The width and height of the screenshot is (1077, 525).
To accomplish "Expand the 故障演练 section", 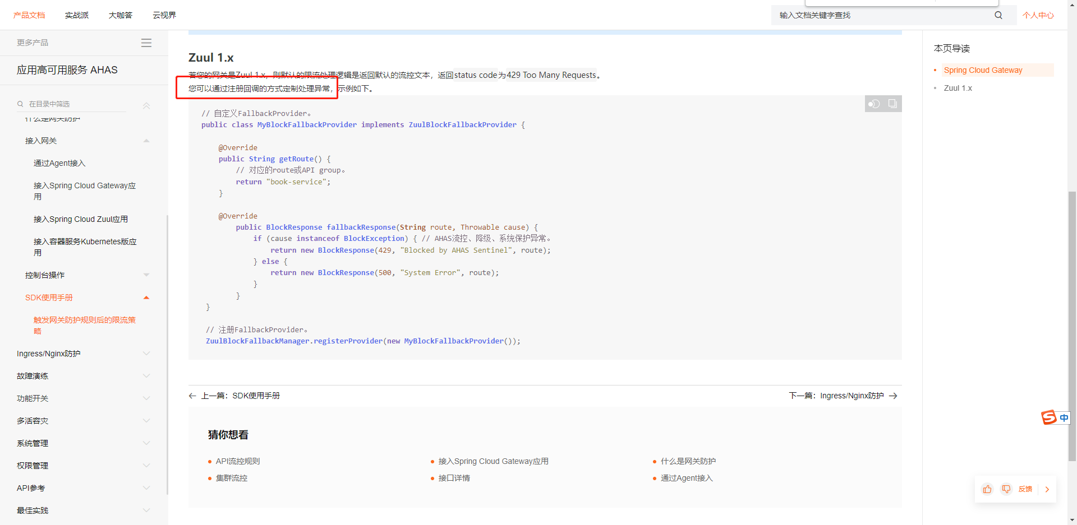I will click(146, 376).
